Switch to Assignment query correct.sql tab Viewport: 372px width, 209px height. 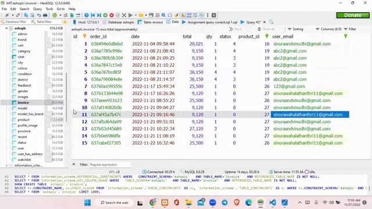tap(210, 22)
